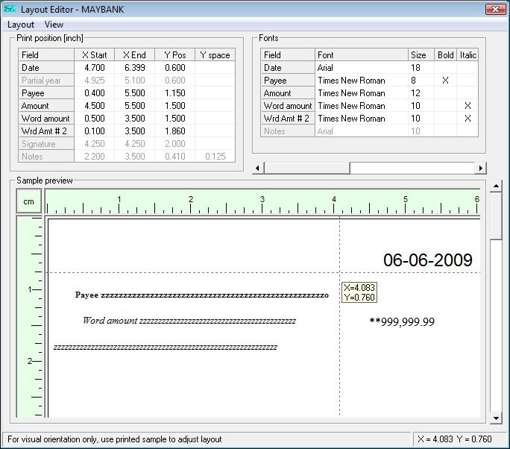Open the View menu
The width and height of the screenshot is (510, 449).
[54, 25]
